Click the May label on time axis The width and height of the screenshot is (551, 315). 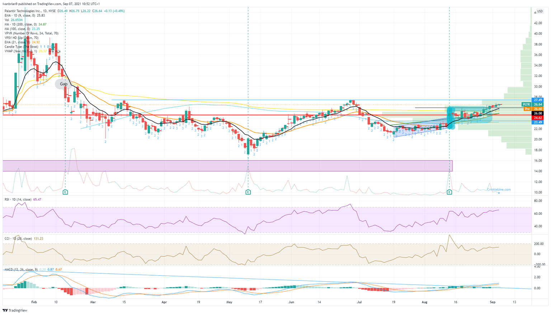pyautogui.click(x=229, y=302)
